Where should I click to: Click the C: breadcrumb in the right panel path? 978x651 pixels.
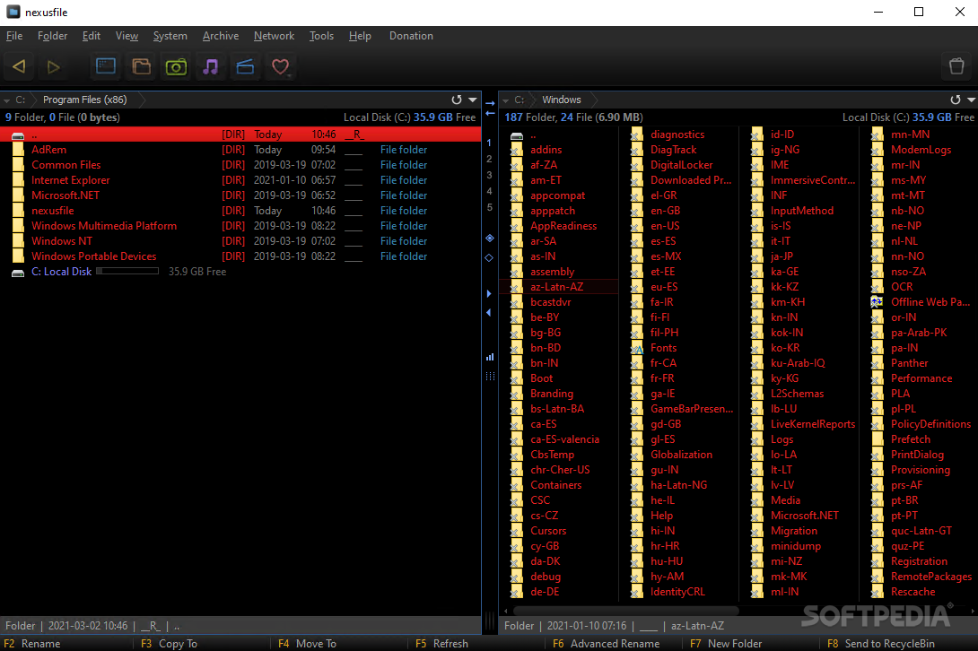(x=519, y=100)
